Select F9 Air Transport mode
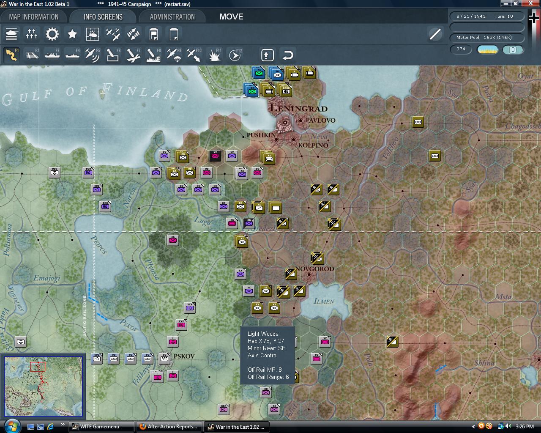 pyautogui.click(x=174, y=55)
